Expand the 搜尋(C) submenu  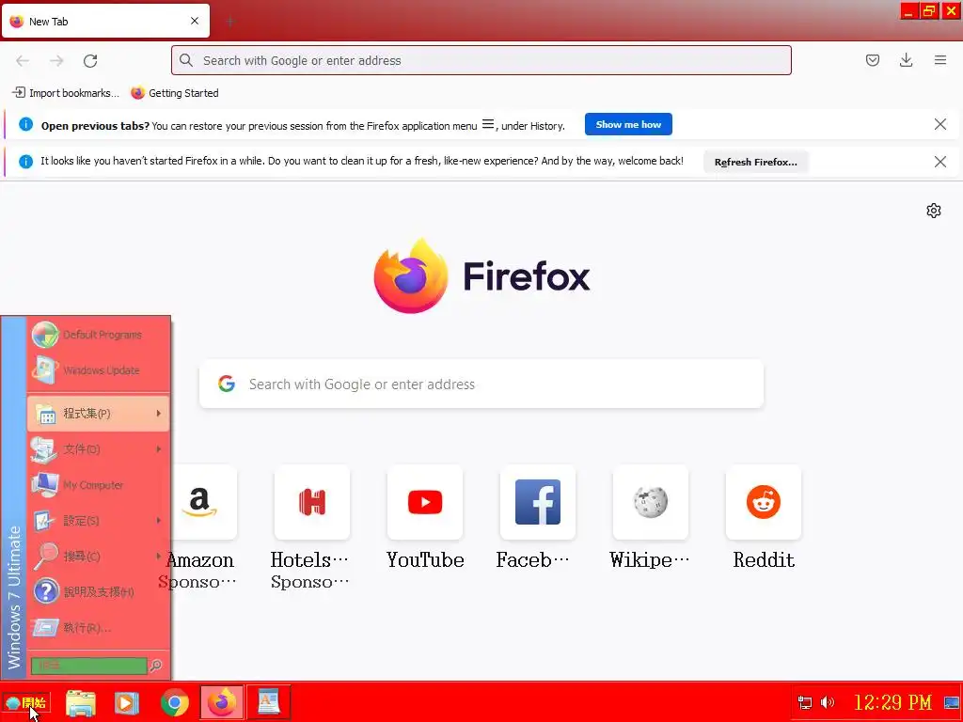[x=98, y=557]
